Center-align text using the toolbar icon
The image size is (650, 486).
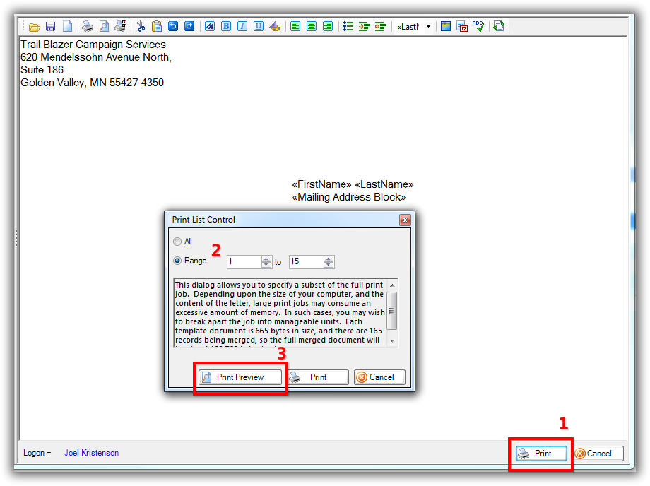pos(312,27)
